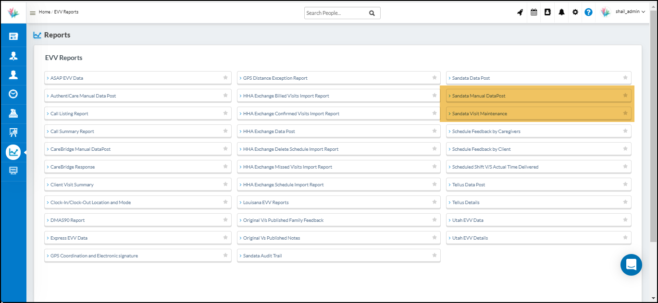This screenshot has width=658, height=303.
Task: Expand the Call Listing Report chevron
Action: click(x=48, y=114)
